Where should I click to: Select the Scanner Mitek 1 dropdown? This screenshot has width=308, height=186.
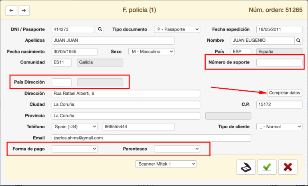click(x=166, y=164)
